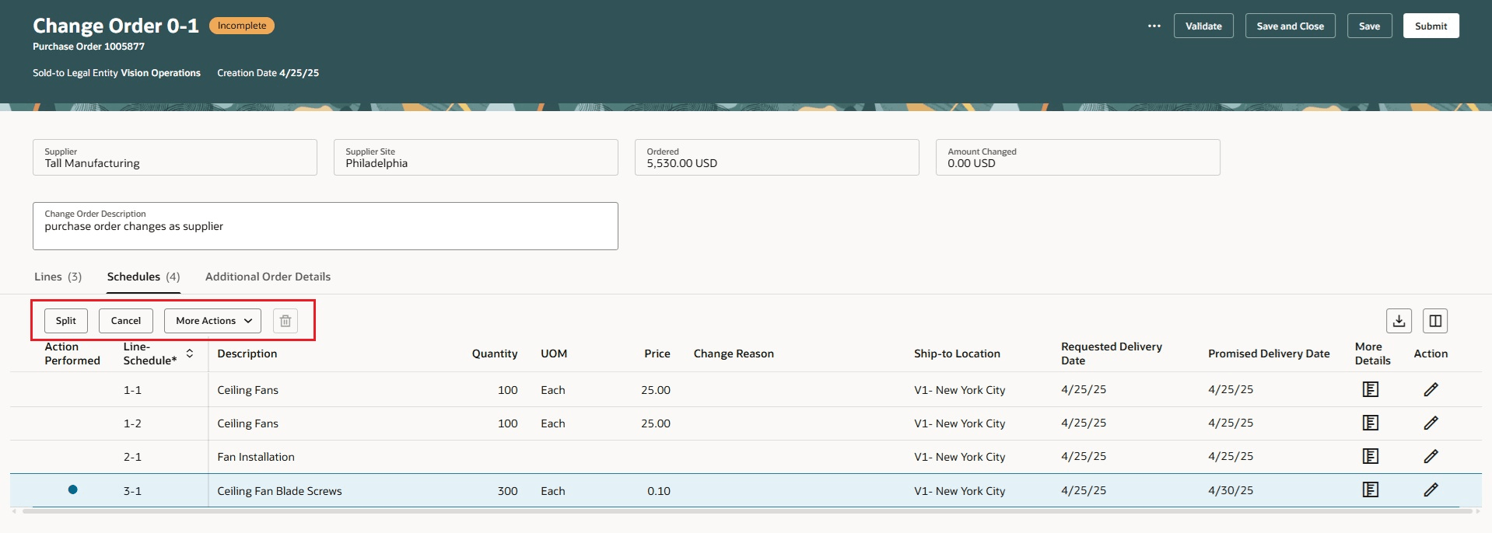The height and width of the screenshot is (533, 1492).
Task: Select the Schedules (4) tab
Action: (143, 277)
